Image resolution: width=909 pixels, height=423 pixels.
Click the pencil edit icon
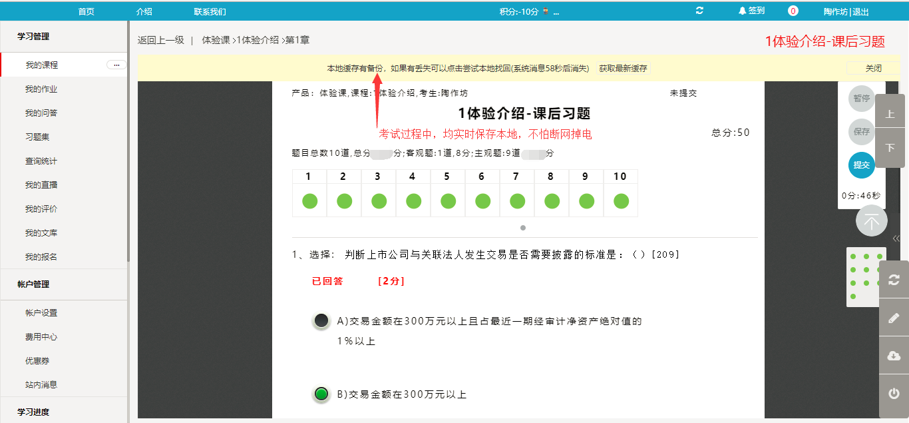894,318
